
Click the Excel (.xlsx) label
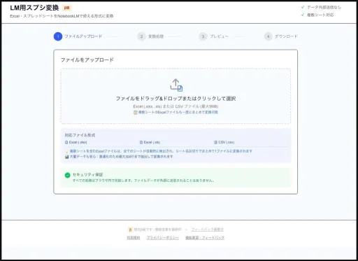[x=78, y=142]
